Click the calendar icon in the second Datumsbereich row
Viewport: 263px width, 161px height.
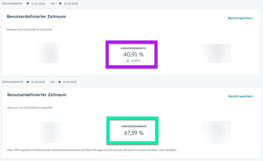pos(28,82)
